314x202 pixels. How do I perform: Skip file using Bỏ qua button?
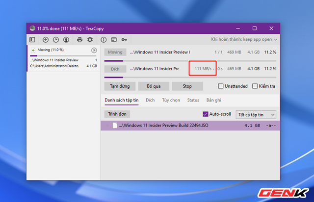pos(154,86)
